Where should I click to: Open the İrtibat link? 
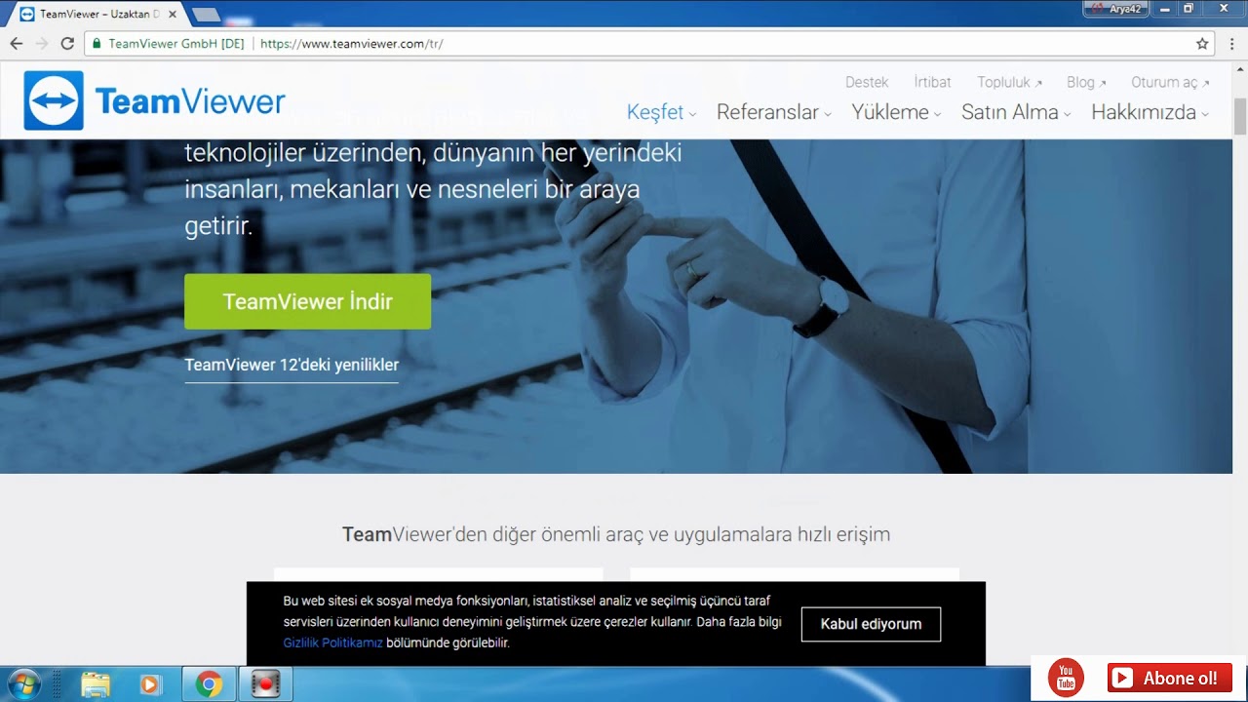point(932,83)
